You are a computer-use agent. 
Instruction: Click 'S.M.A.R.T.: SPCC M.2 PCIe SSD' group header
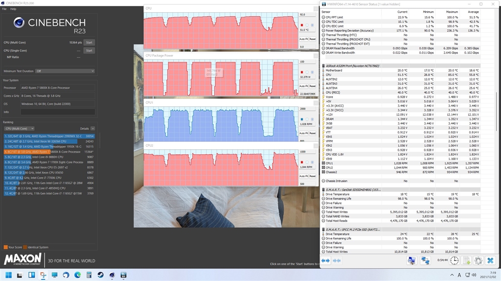401,229
